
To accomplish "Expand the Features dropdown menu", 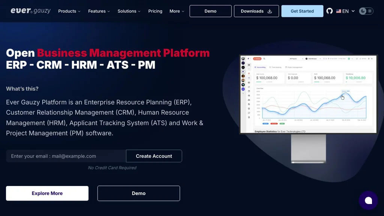I will click(99, 11).
